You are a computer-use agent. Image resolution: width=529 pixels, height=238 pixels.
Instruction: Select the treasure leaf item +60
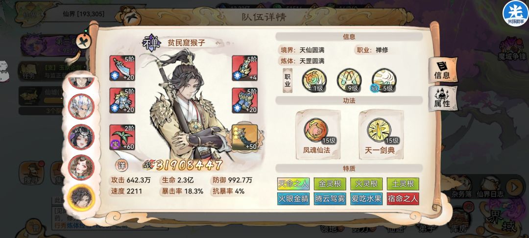click(x=122, y=137)
